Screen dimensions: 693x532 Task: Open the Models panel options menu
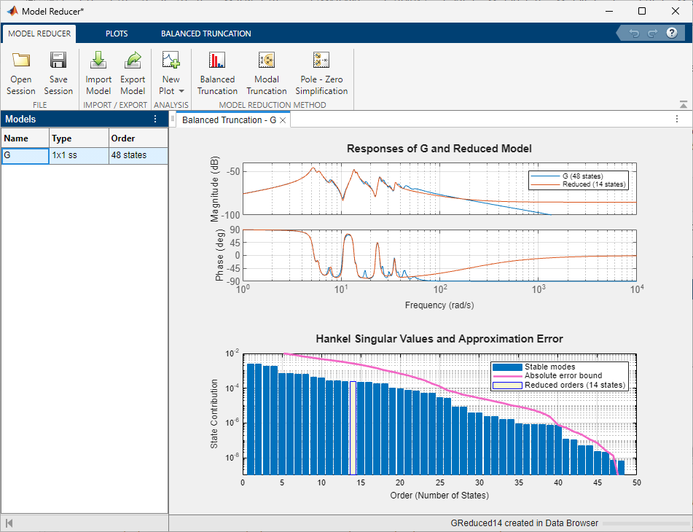click(154, 120)
